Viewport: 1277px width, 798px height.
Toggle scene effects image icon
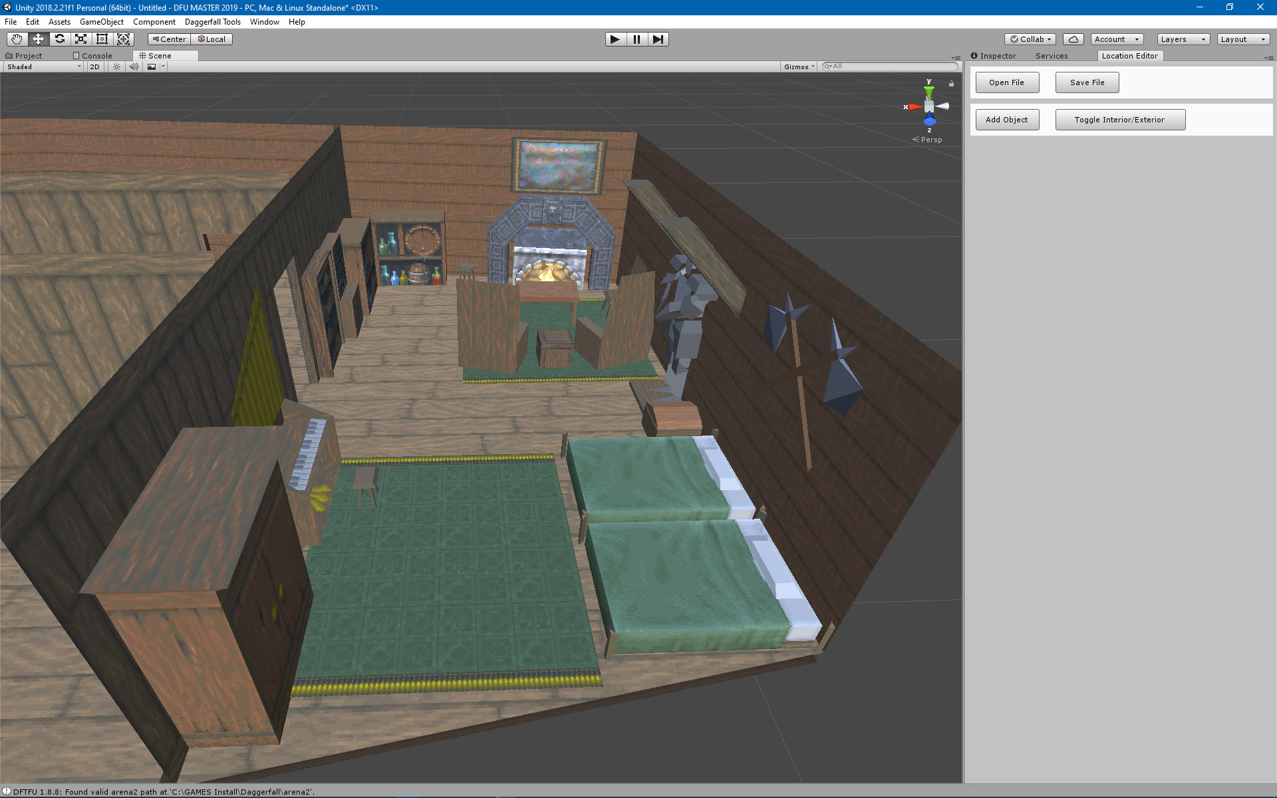(152, 66)
